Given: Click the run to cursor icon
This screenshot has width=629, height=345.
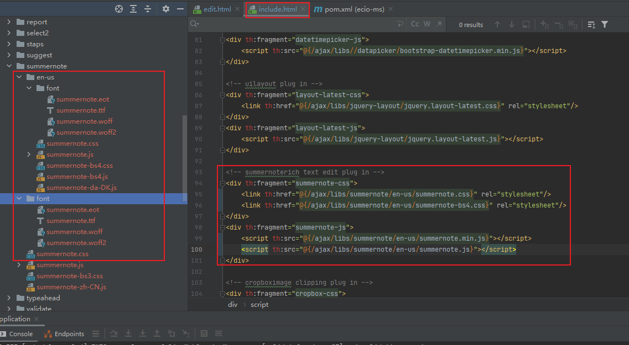Looking at the screenshot, I should coord(186,333).
